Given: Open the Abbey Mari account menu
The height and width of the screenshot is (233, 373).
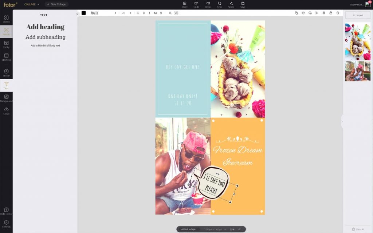Looking at the screenshot, I should coord(360,4).
